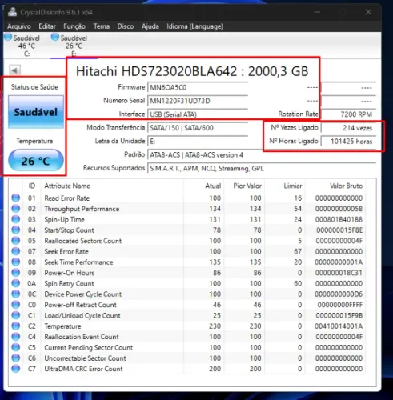Image resolution: width=393 pixels, height=400 pixels.
Task: Click the blue health orb for drive C:
Action: (x=8, y=38)
